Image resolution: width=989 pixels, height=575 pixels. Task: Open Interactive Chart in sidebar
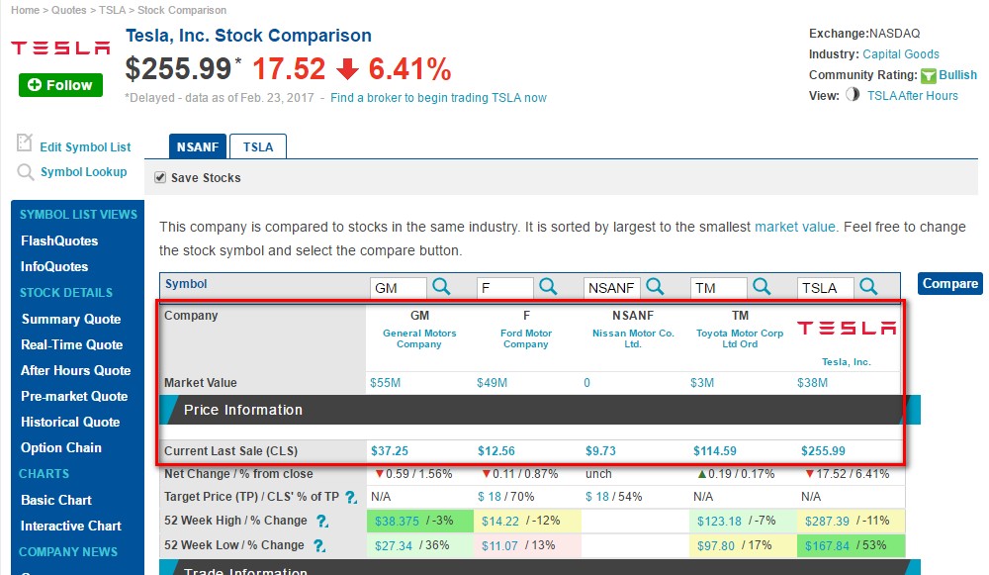(x=70, y=526)
